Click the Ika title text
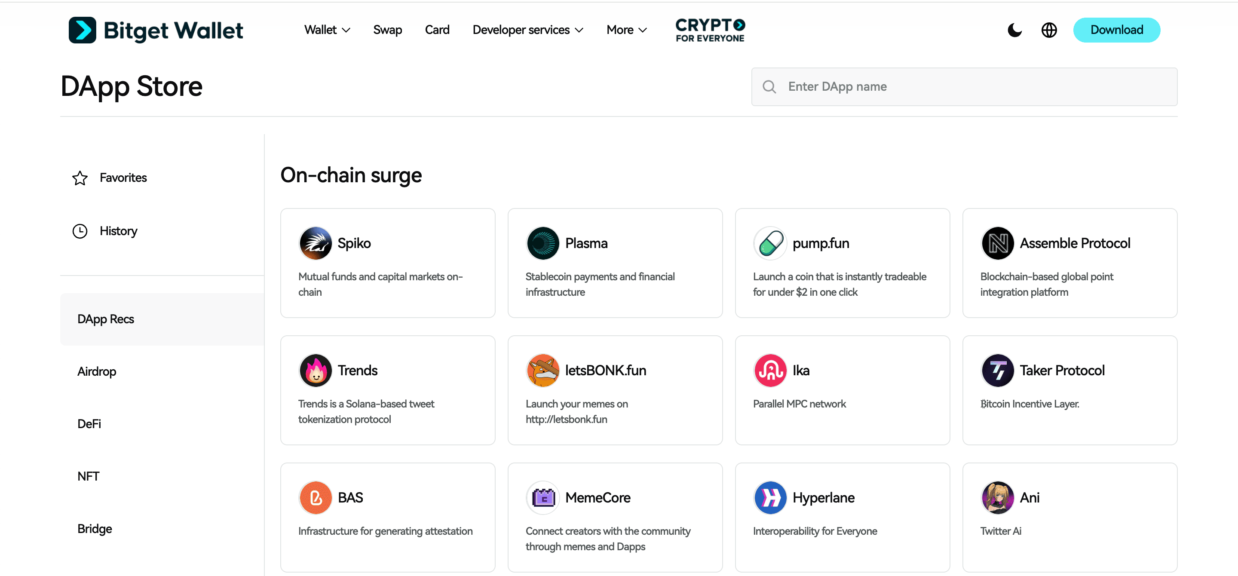Image resolution: width=1238 pixels, height=576 pixels. click(801, 371)
